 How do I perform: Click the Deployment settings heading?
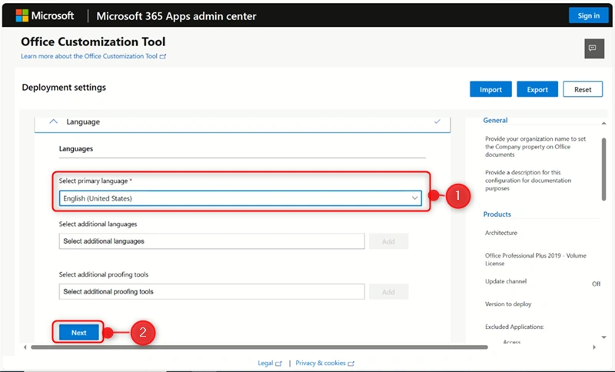pyautogui.click(x=64, y=88)
